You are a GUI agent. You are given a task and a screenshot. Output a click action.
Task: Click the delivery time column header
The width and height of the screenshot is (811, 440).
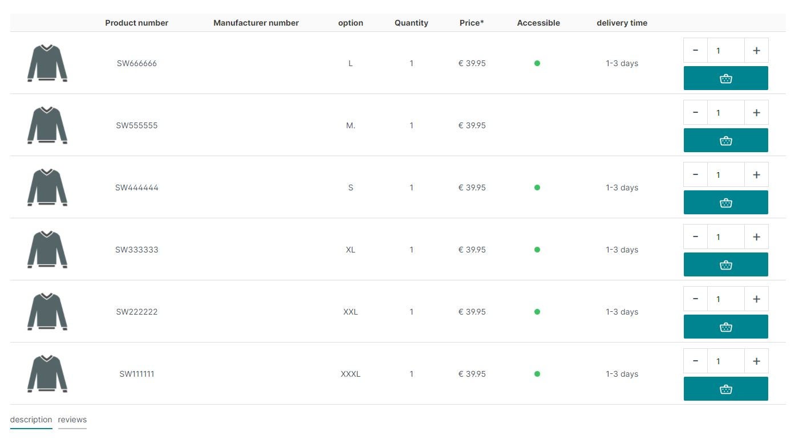622,23
